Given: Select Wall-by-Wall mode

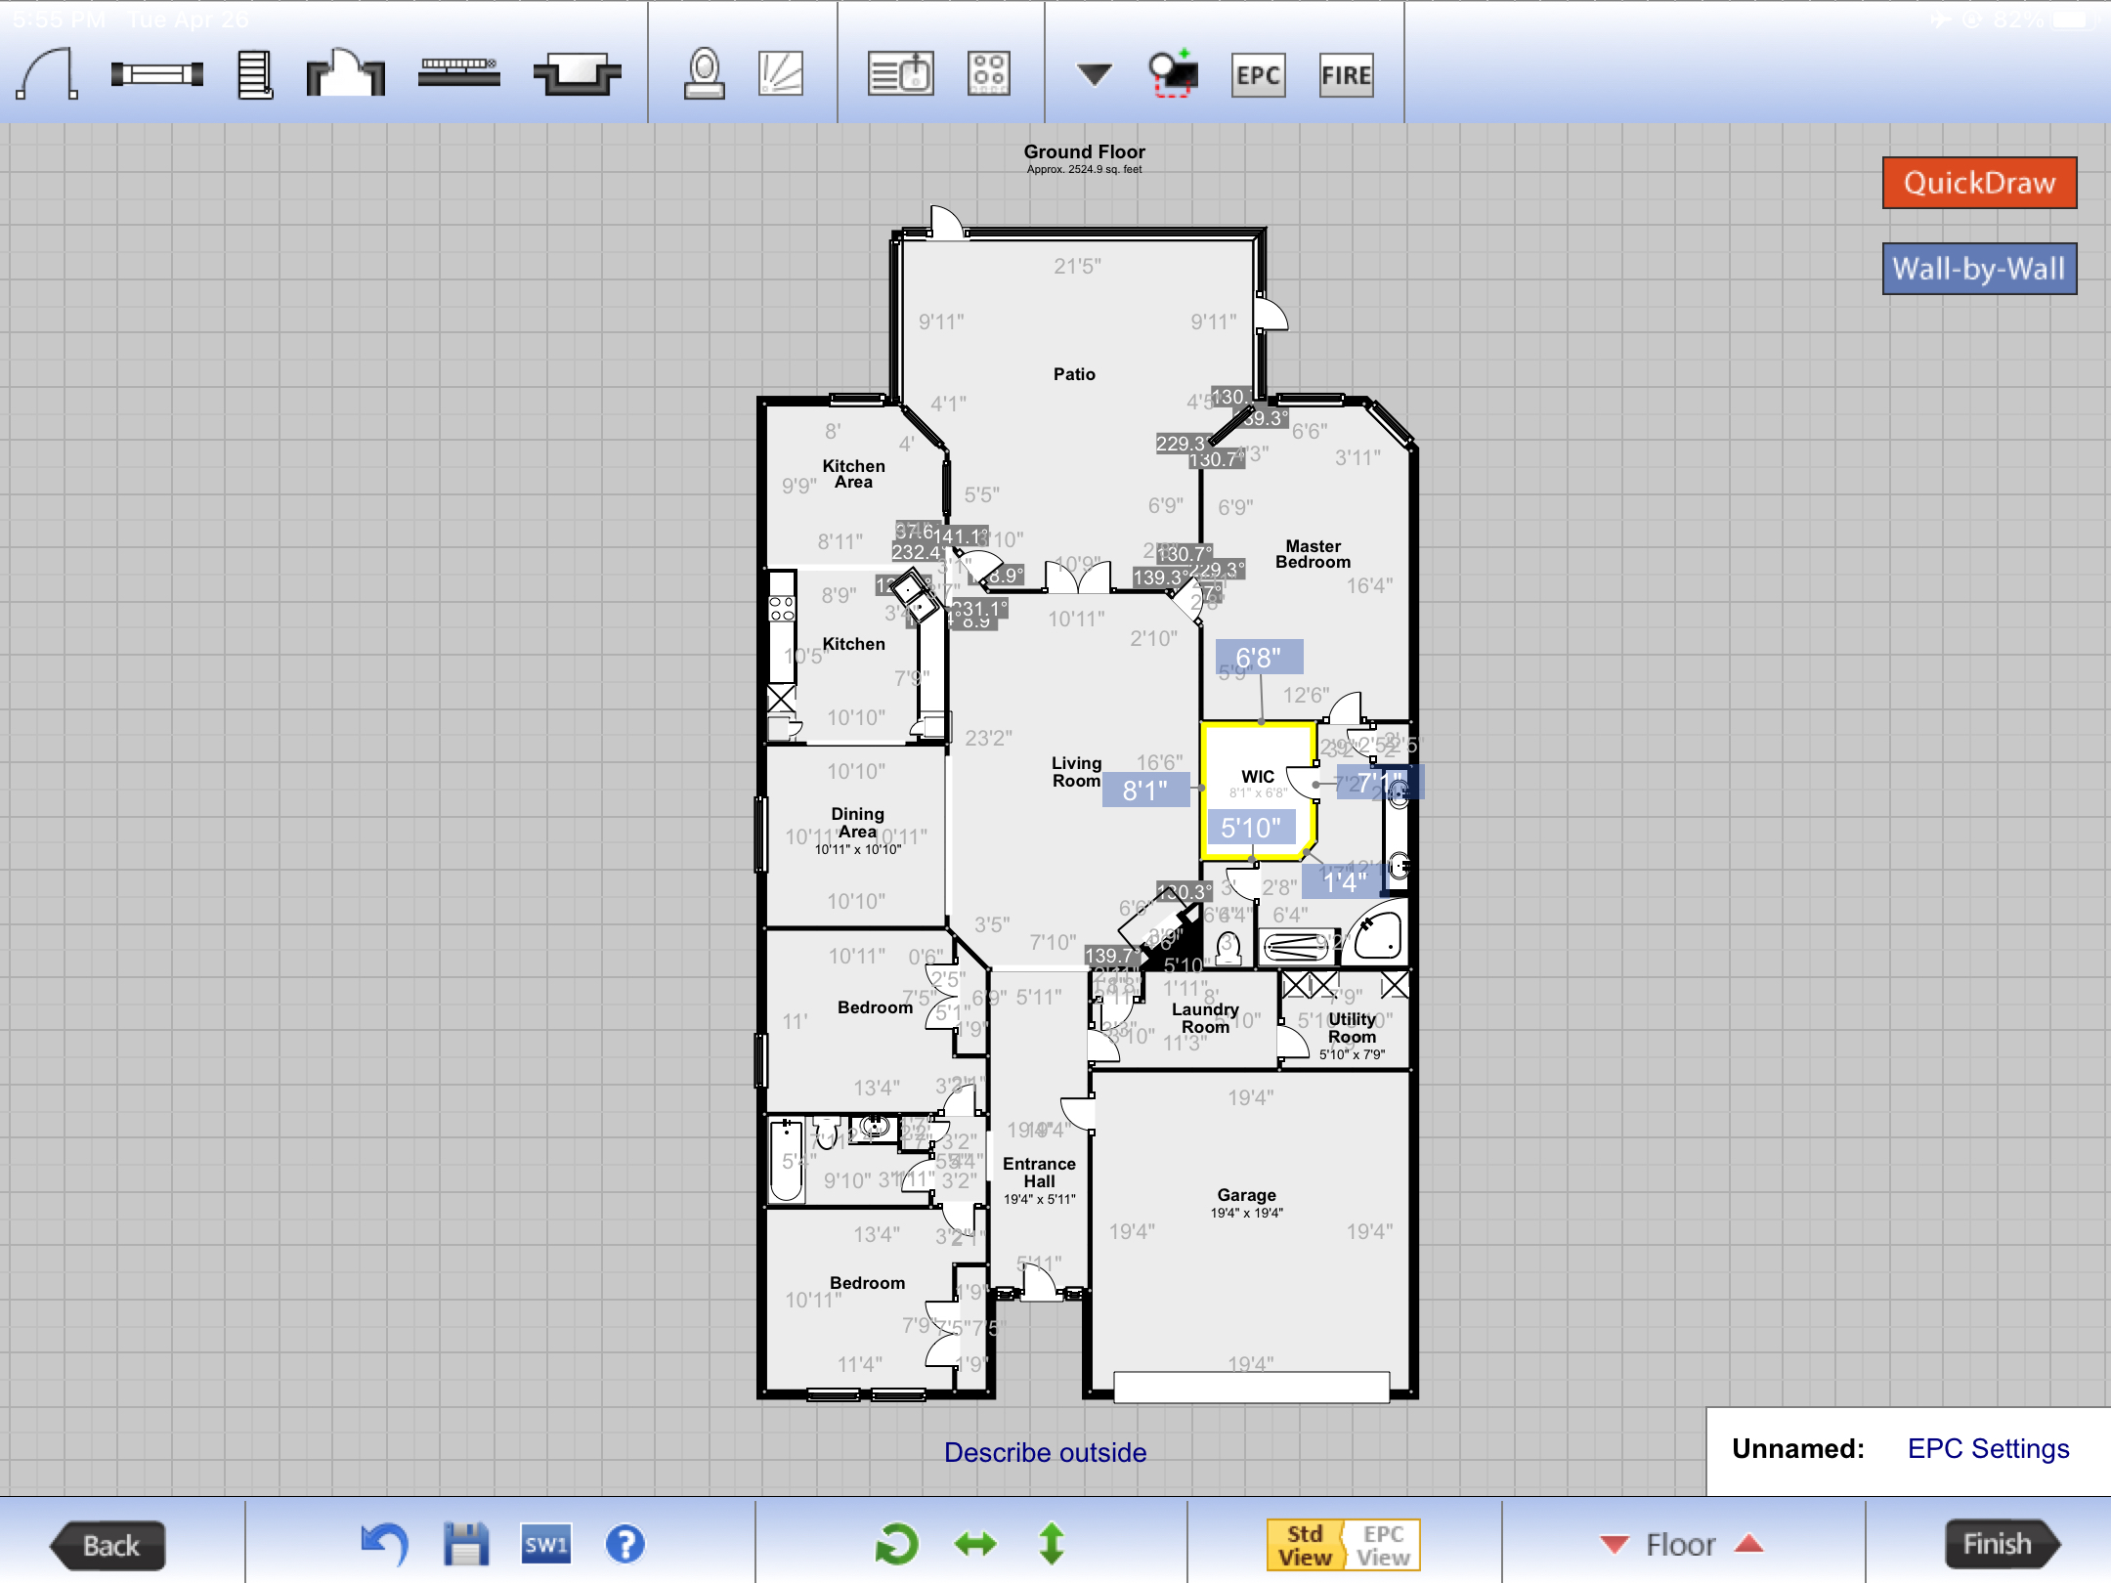Looking at the screenshot, I should tap(1979, 269).
